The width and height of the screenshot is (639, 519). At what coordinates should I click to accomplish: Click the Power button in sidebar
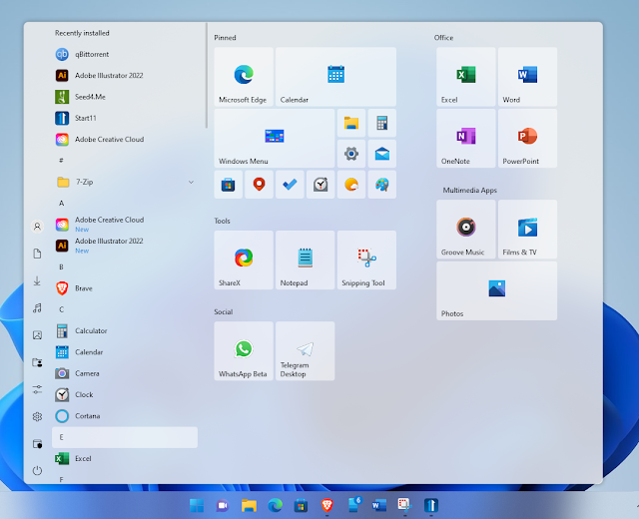tap(37, 471)
